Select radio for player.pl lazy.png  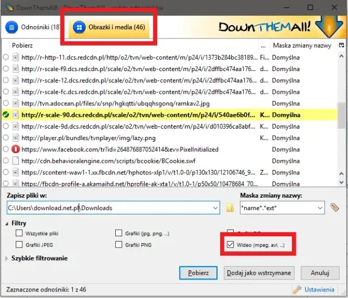[x=6, y=138]
